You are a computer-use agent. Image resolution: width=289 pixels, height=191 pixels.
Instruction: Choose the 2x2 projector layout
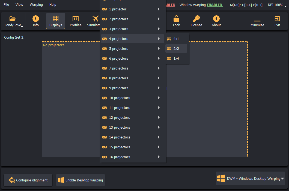[176, 49]
